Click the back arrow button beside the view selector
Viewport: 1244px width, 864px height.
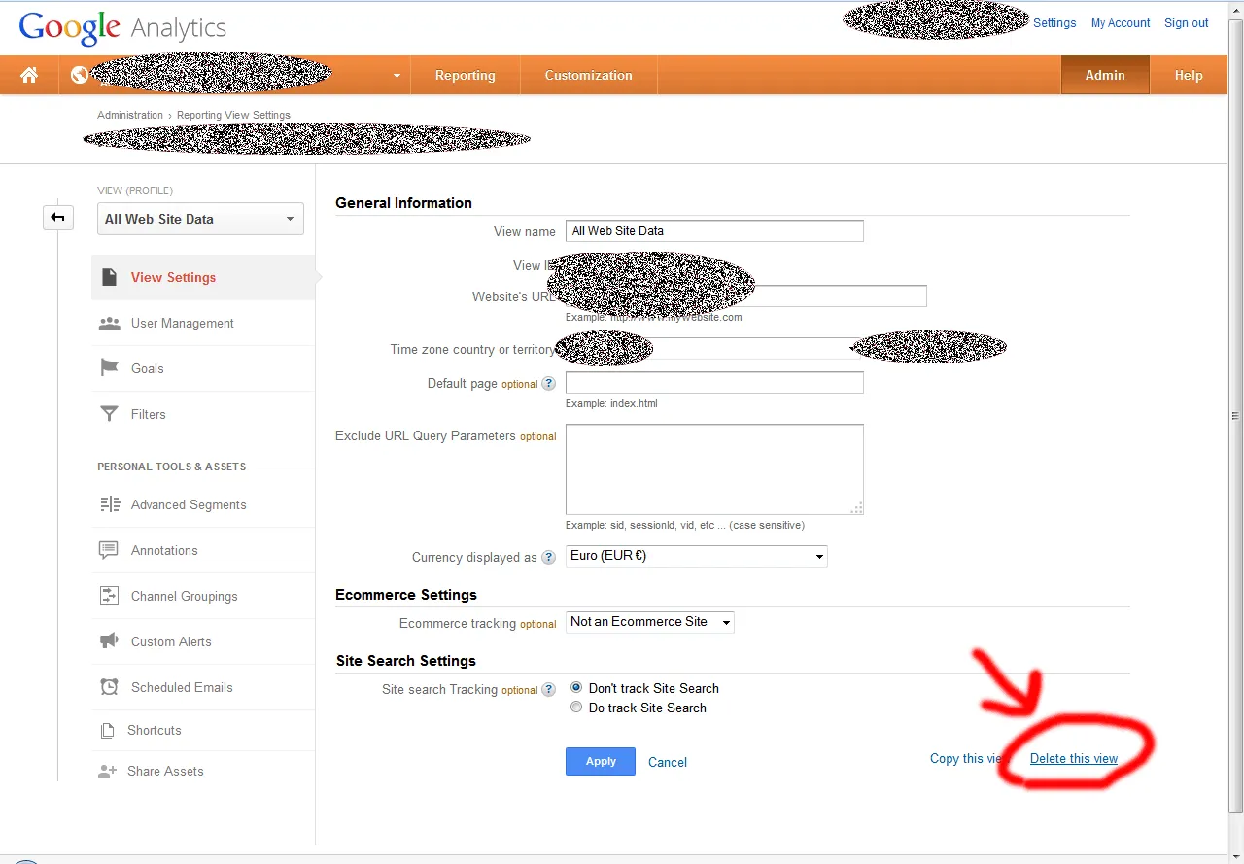click(58, 217)
